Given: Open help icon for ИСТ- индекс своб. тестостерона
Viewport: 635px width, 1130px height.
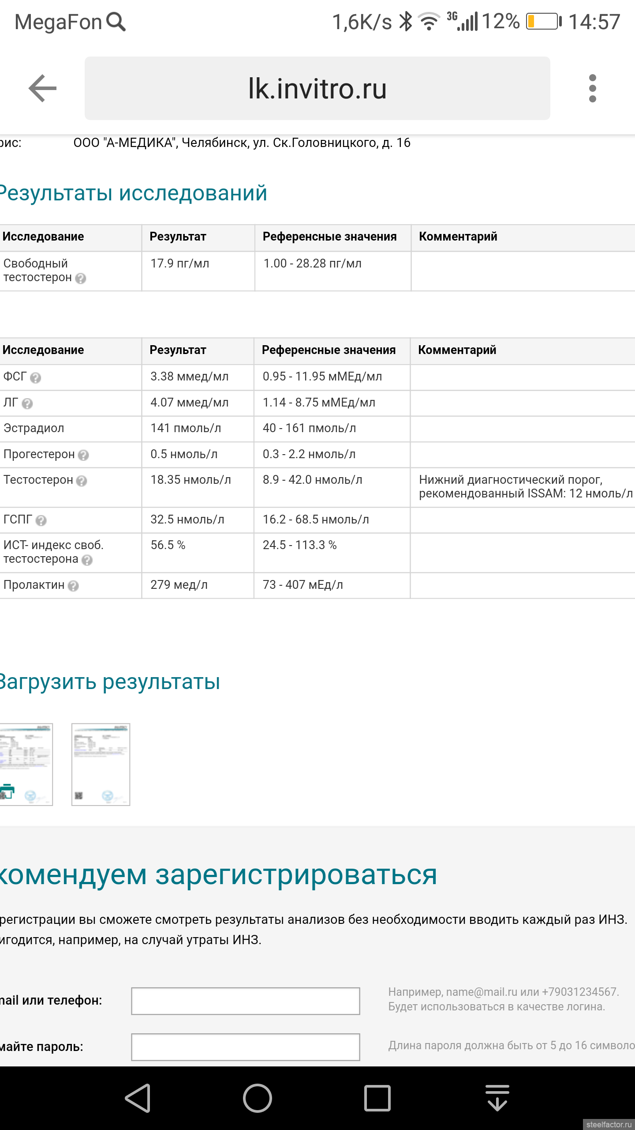Looking at the screenshot, I should (x=87, y=560).
